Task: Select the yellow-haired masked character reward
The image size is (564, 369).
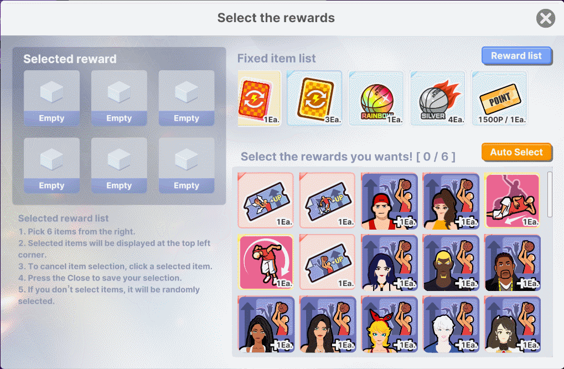Action: coord(451,262)
